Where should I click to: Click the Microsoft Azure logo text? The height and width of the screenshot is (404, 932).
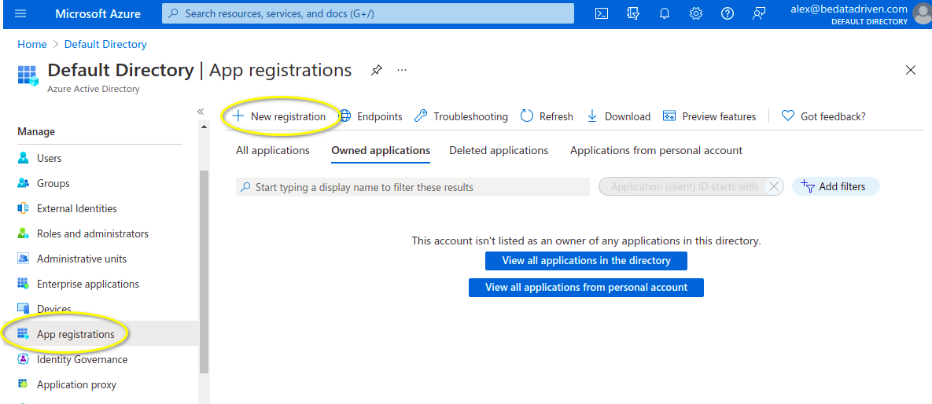(98, 13)
